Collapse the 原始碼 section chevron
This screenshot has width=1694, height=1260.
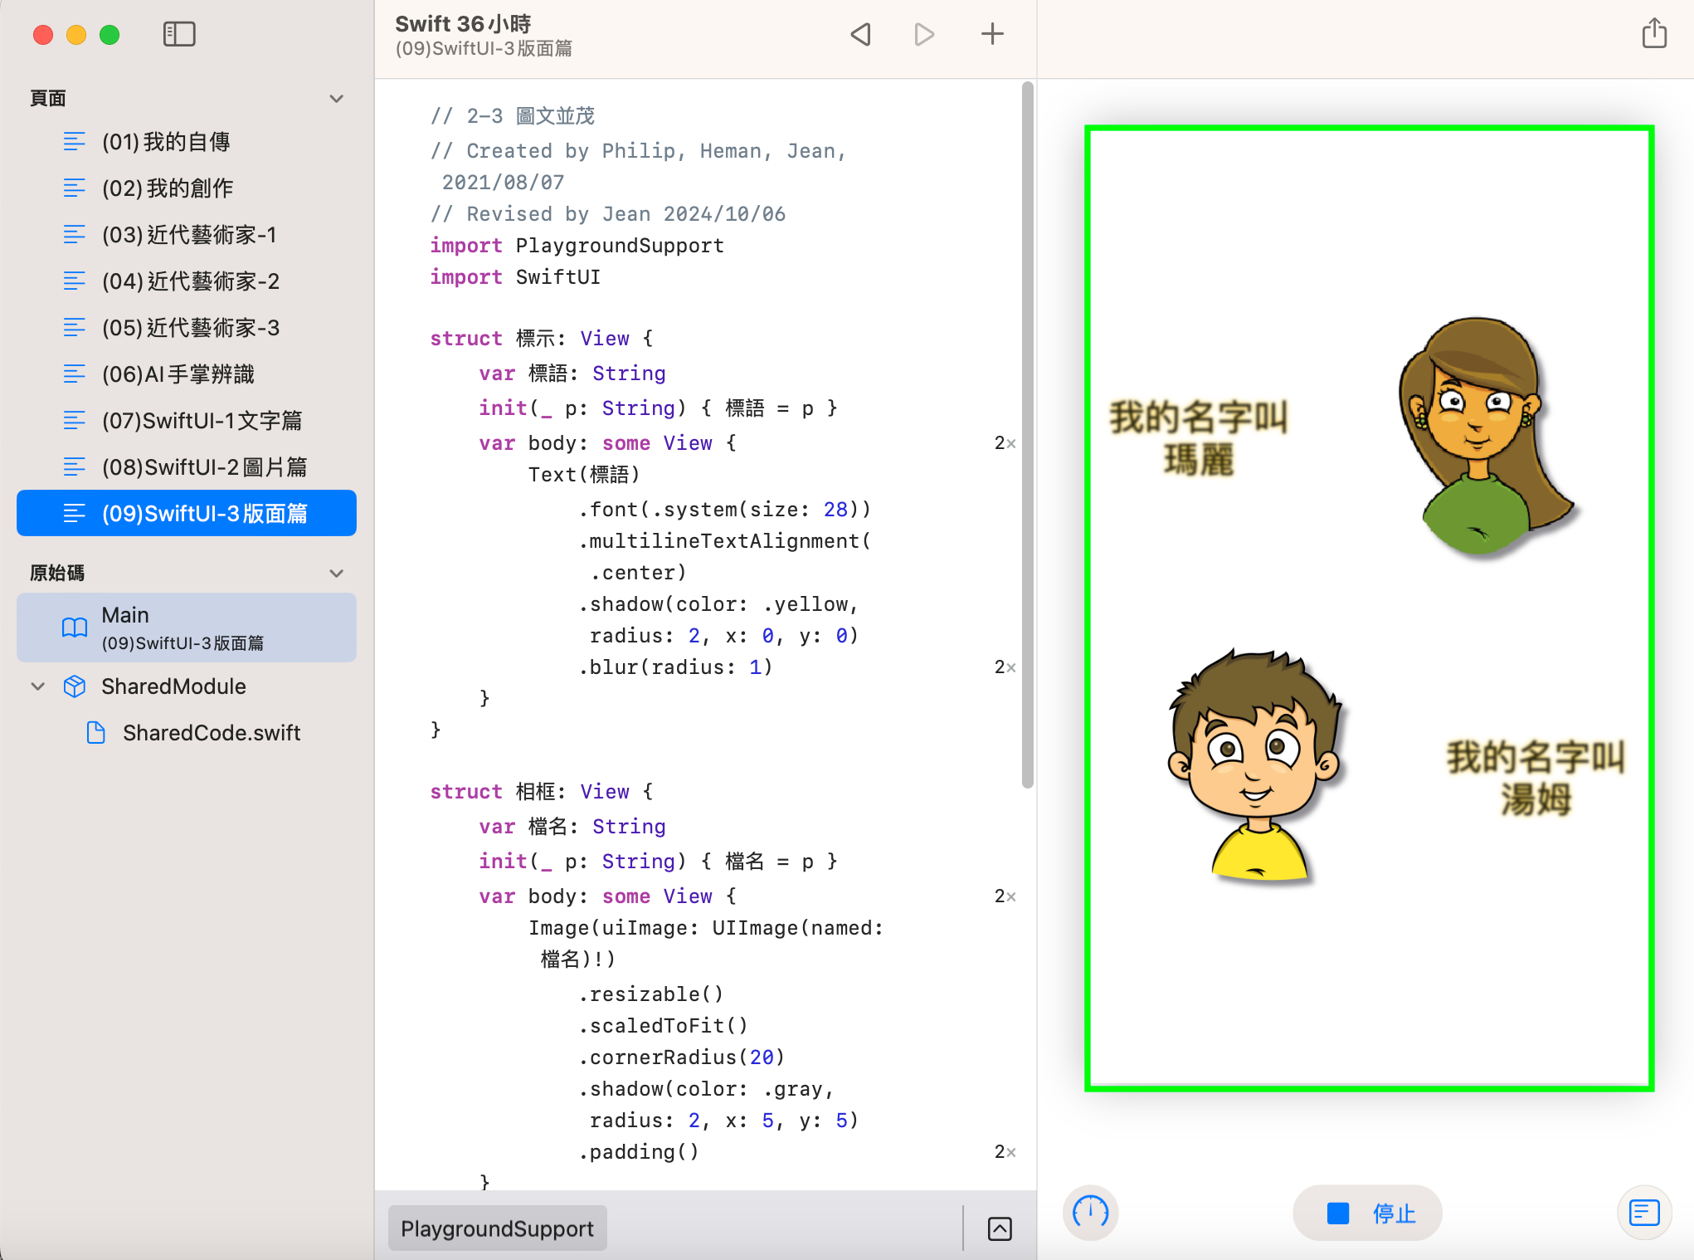pos(336,574)
